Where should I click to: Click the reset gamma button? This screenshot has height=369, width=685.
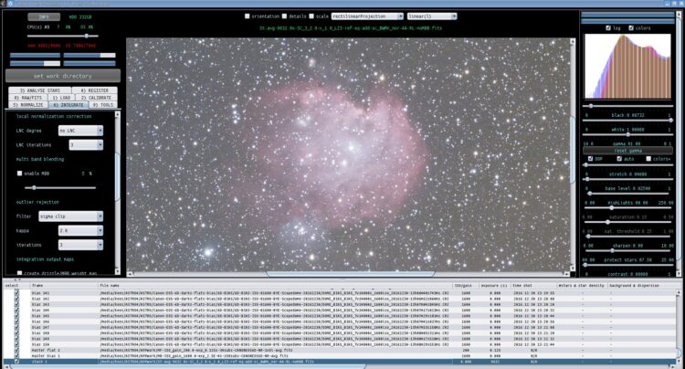click(x=627, y=151)
